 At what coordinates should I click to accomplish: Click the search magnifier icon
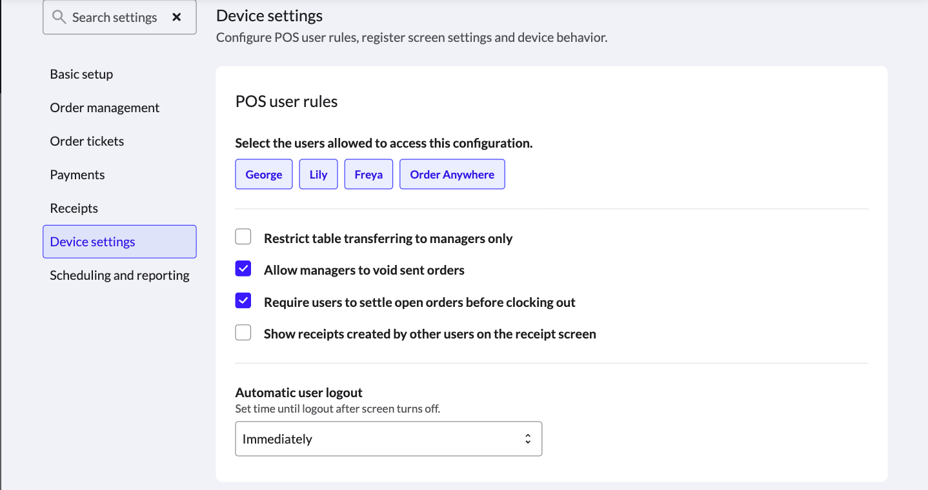[59, 17]
